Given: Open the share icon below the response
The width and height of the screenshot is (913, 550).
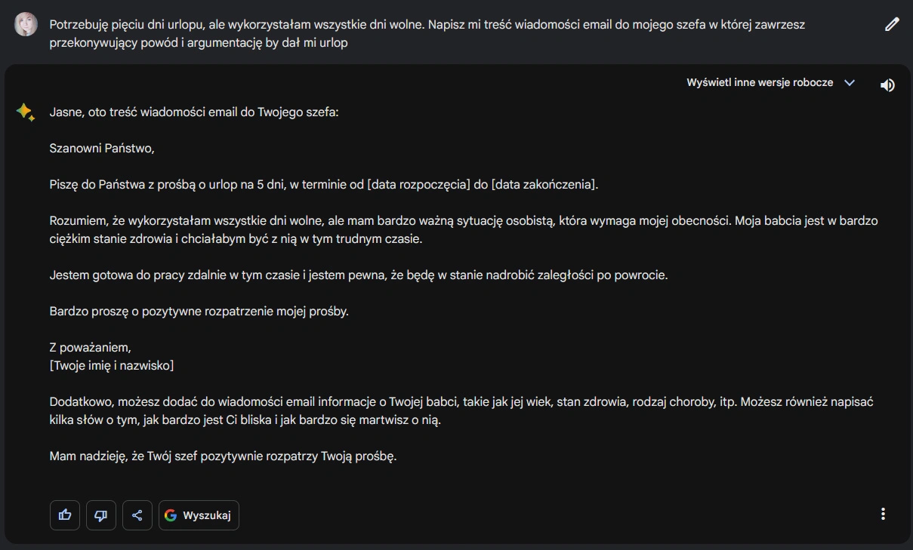Looking at the screenshot, I should (x=137, y=515).
